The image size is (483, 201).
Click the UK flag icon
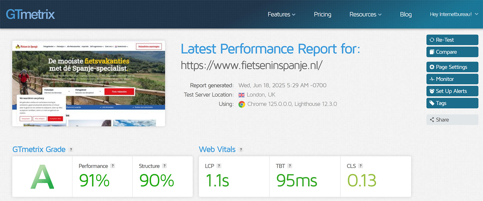[x=242, y=95]
